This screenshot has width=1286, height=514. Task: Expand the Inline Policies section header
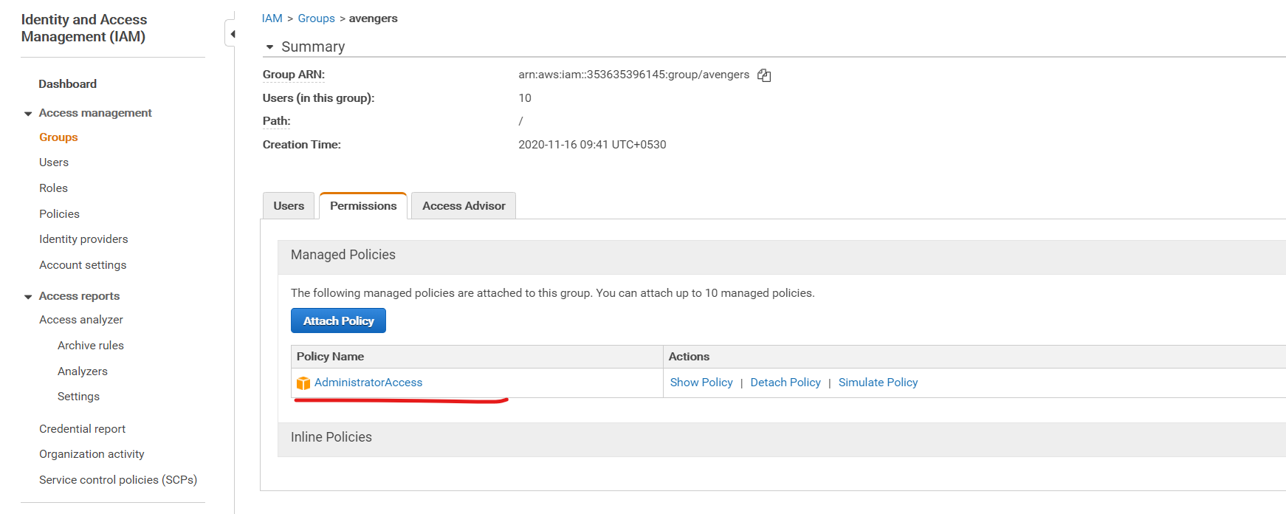pyautogui.click(x=331, y=437)
